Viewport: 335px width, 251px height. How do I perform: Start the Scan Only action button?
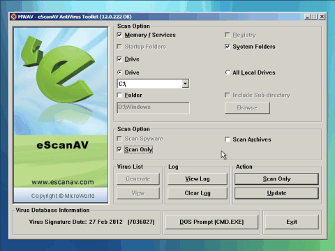click(276, 178)
